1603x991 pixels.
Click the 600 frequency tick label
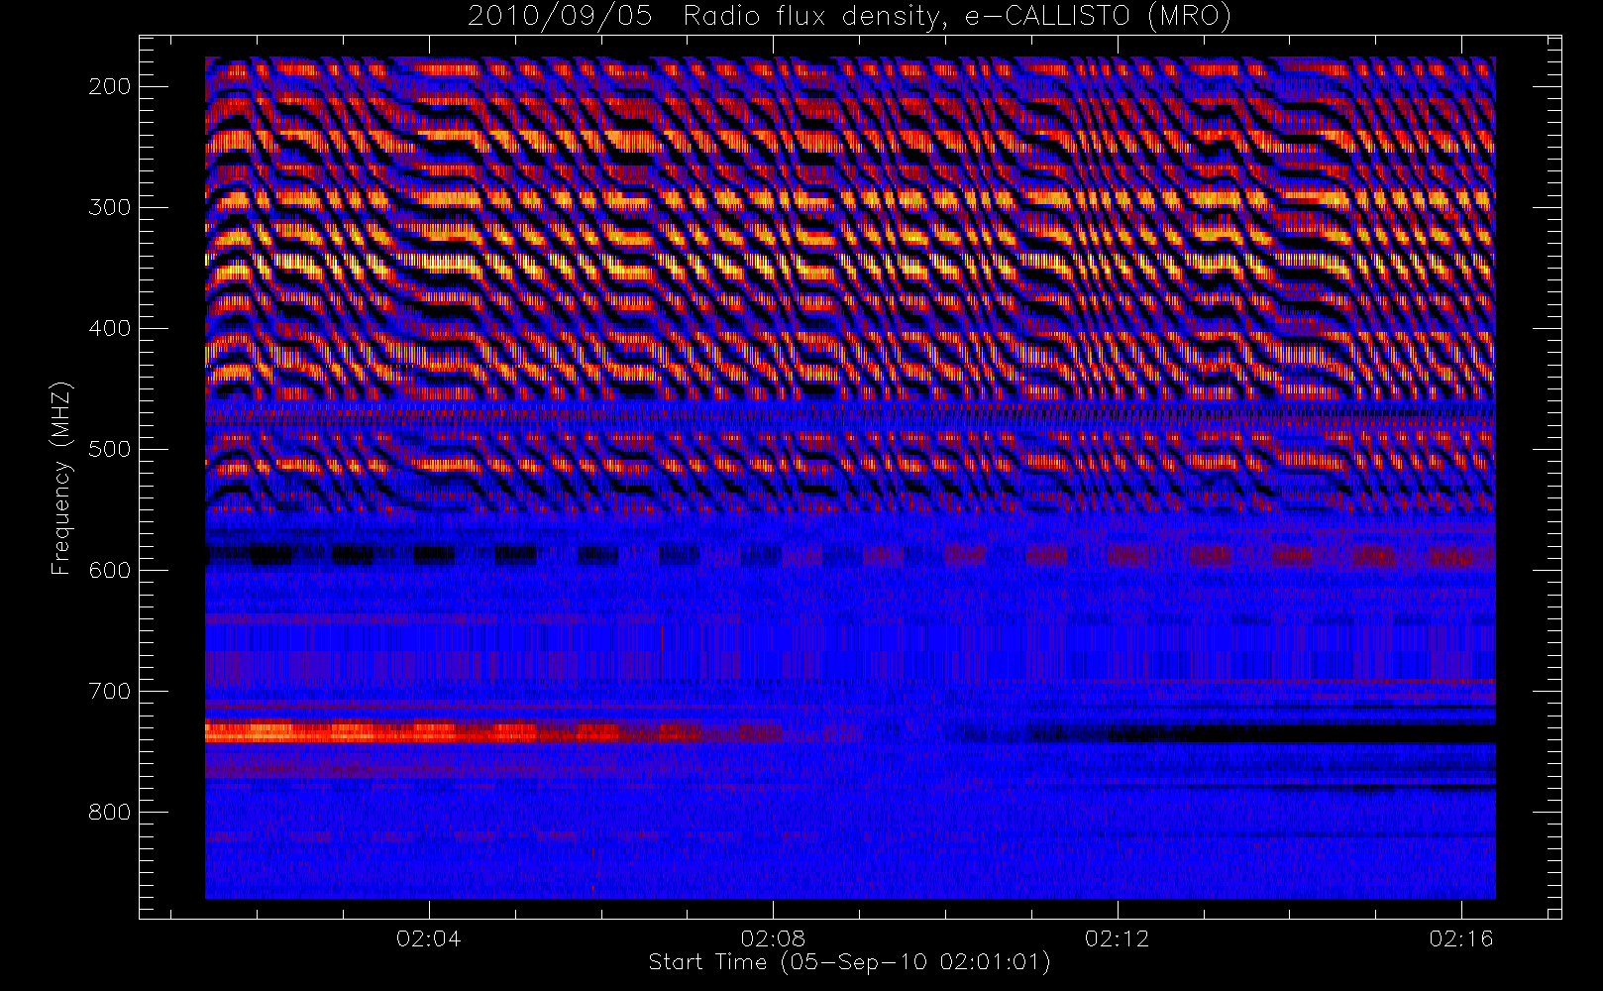(x=109, y=570)
